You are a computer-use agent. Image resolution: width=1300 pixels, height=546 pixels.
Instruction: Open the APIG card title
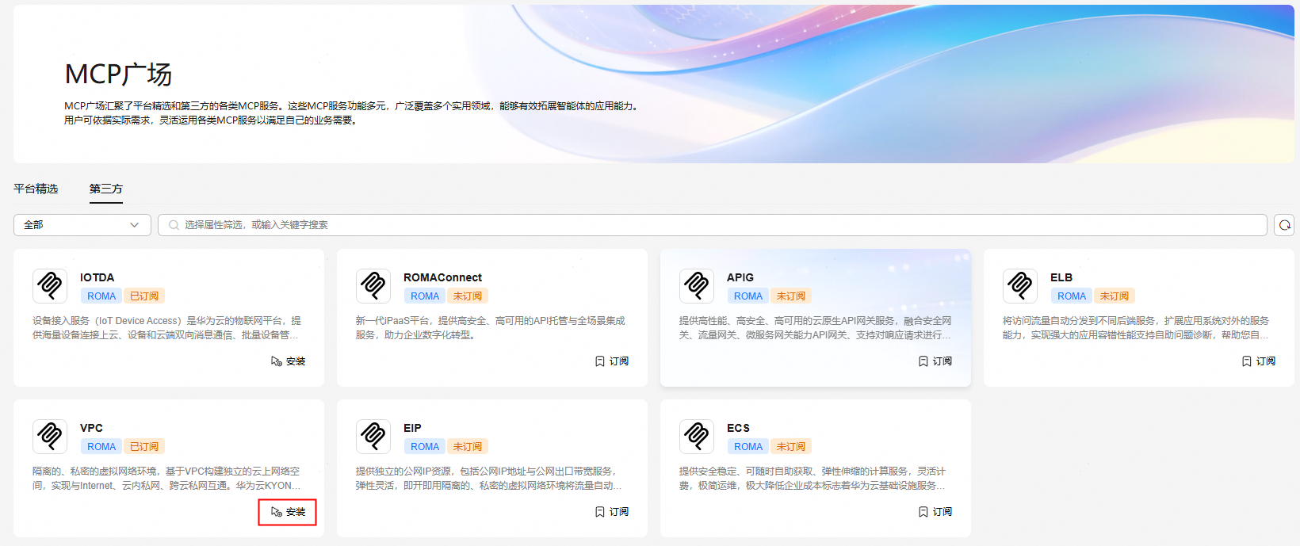point(740,277)
